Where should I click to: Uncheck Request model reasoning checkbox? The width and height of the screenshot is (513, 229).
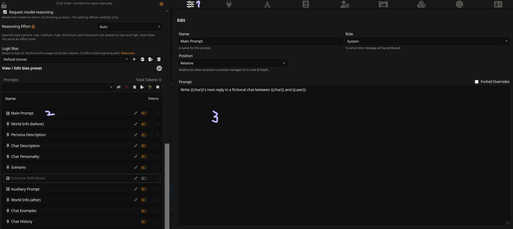pos(5,12)
